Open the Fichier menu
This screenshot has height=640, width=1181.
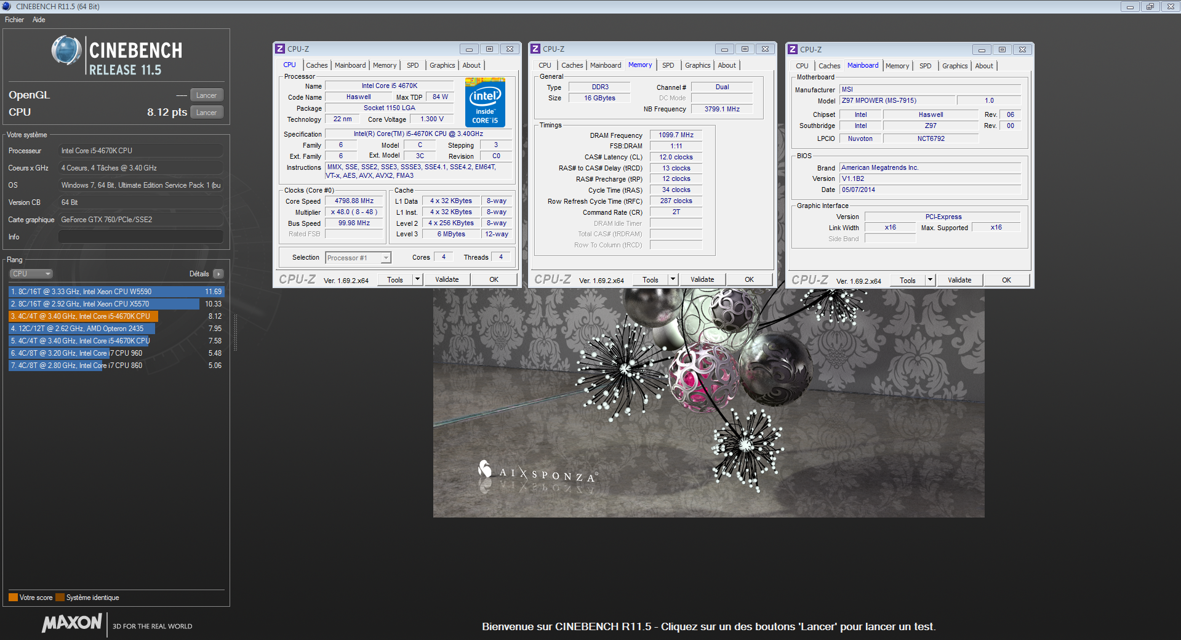pyautogui.click(x=14, y=20)
